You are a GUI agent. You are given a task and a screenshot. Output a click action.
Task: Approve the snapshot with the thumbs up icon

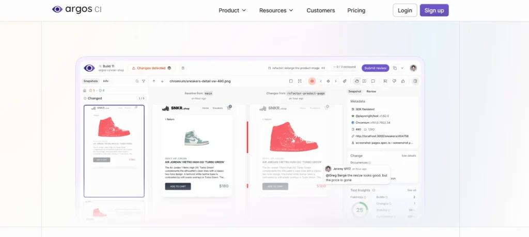click(x=403, y=81)
